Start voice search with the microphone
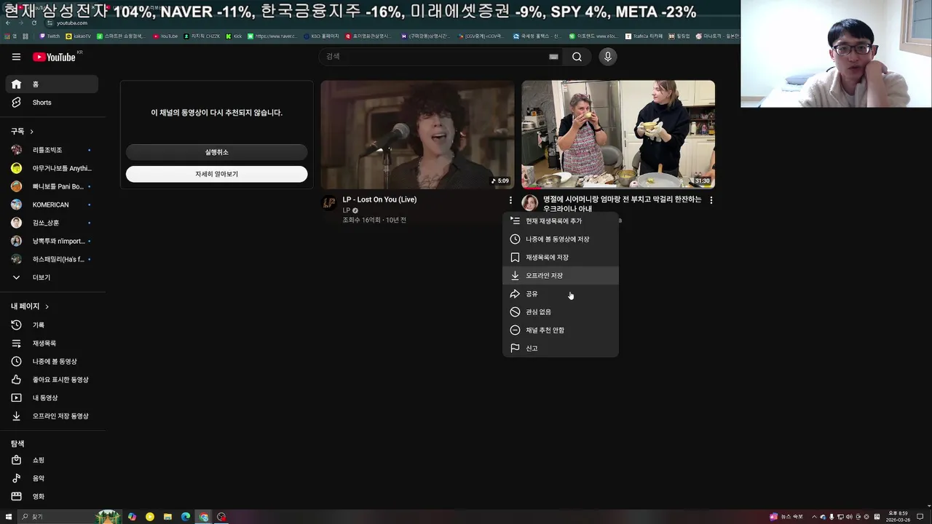Screen dimensions: 932x524 [x=608, y=57]
